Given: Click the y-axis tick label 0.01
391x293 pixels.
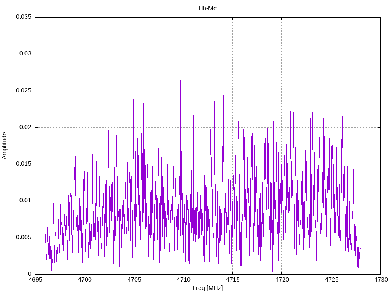Looking at the screenshot, I should tap(26, 200).
